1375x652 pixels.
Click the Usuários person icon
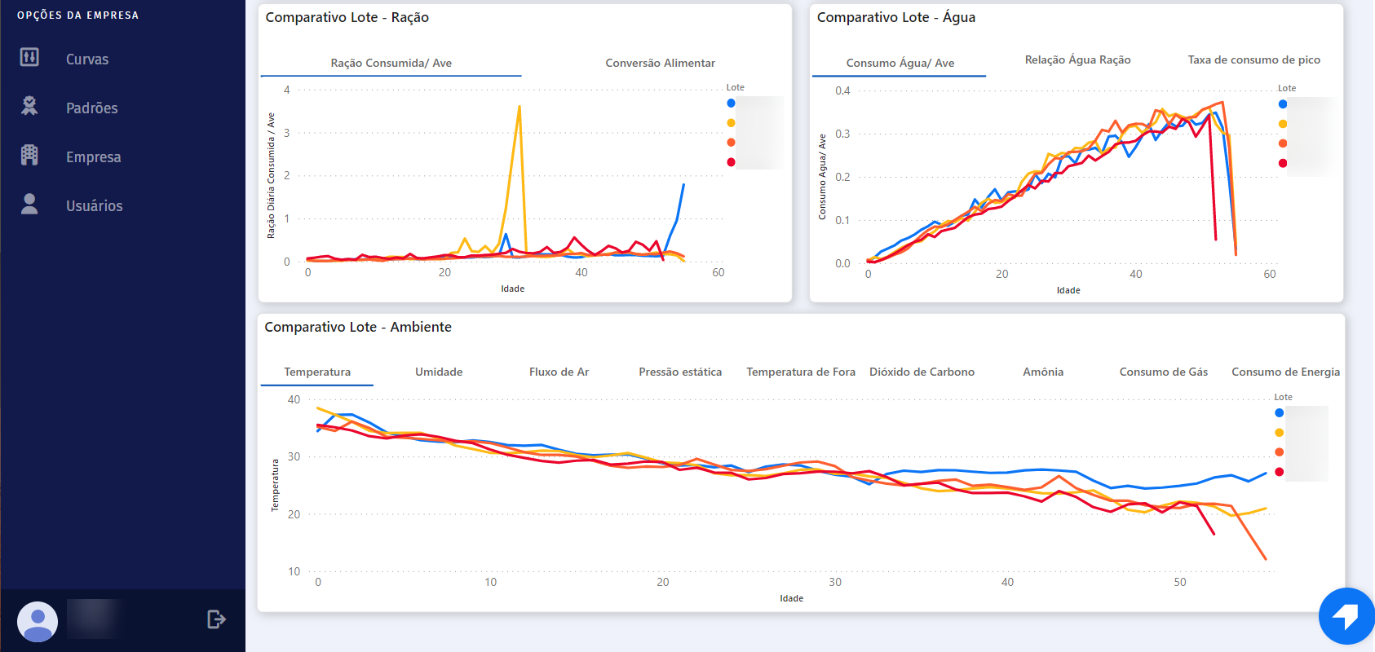click(x=29, y=204)
